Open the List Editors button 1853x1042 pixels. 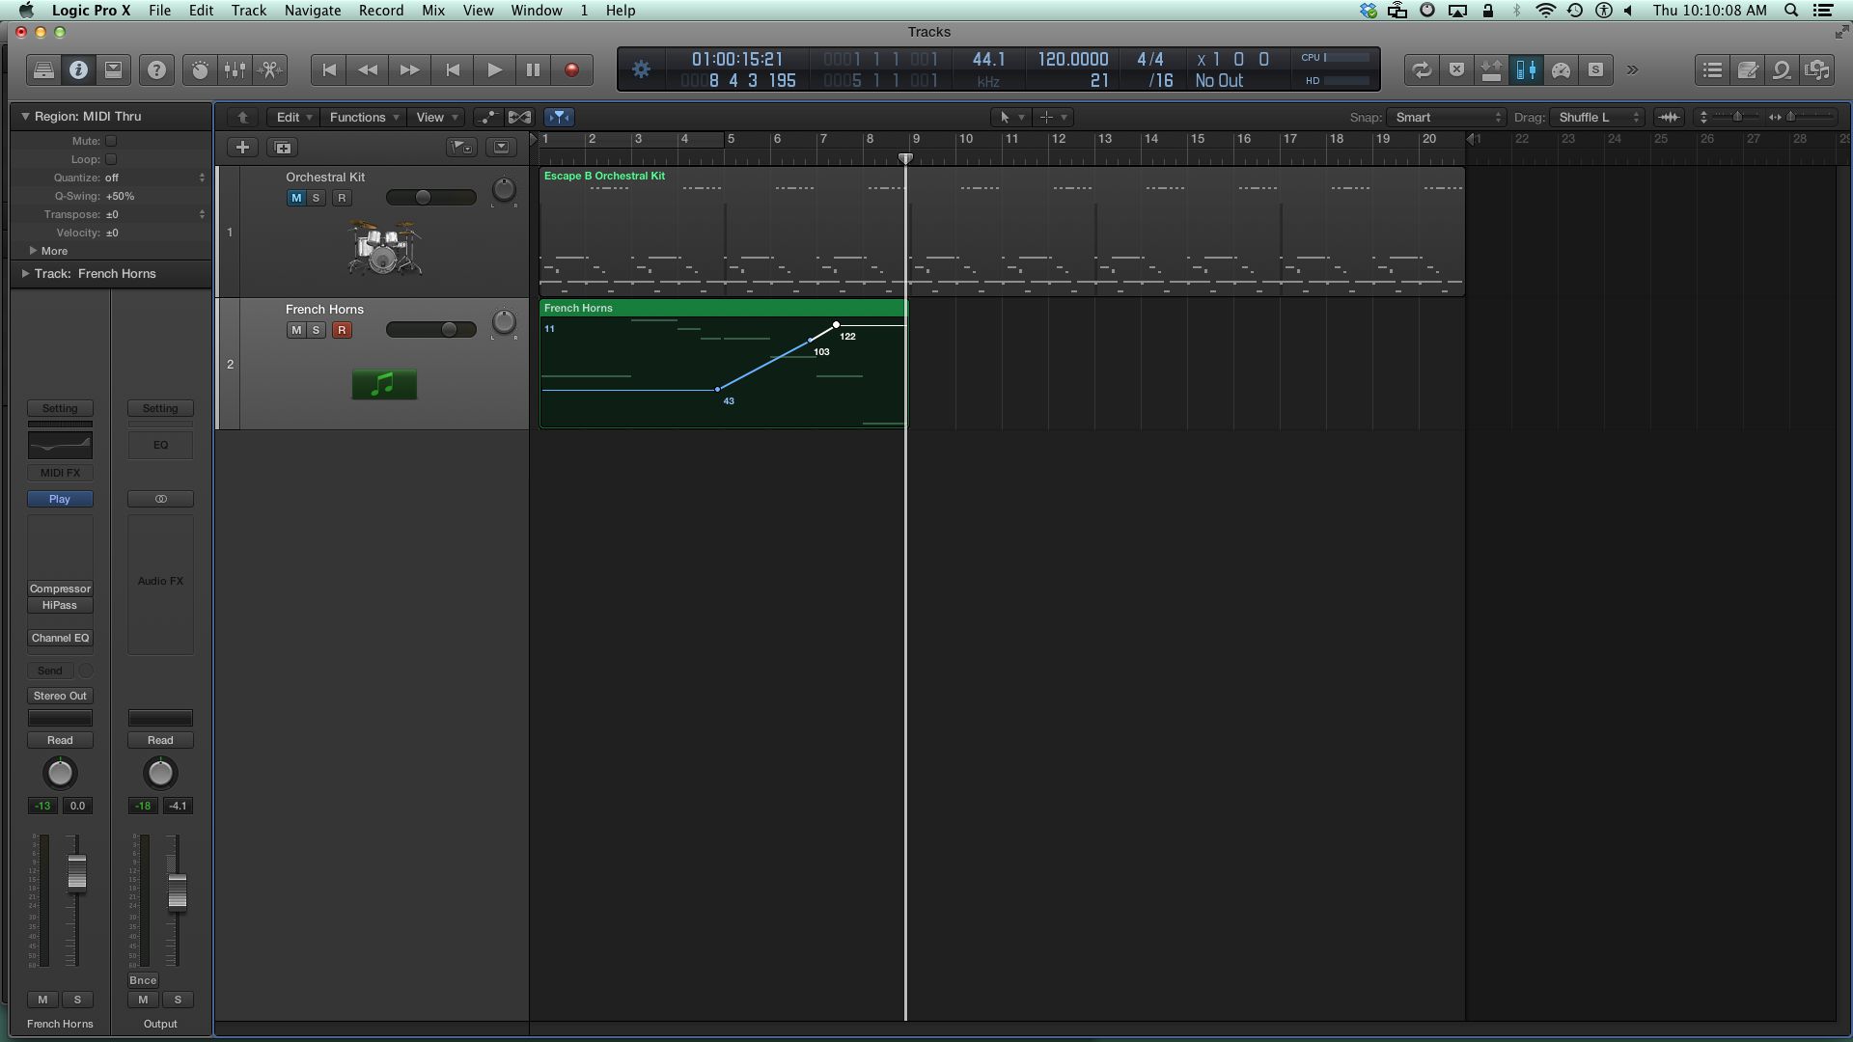click(x=1713, y=69)
